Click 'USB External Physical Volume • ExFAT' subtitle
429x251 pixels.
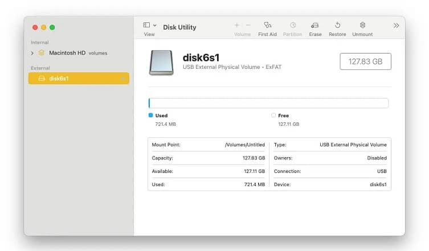click(x=232, y=67)
